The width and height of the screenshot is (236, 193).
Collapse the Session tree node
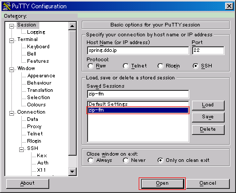coord(11,26)
